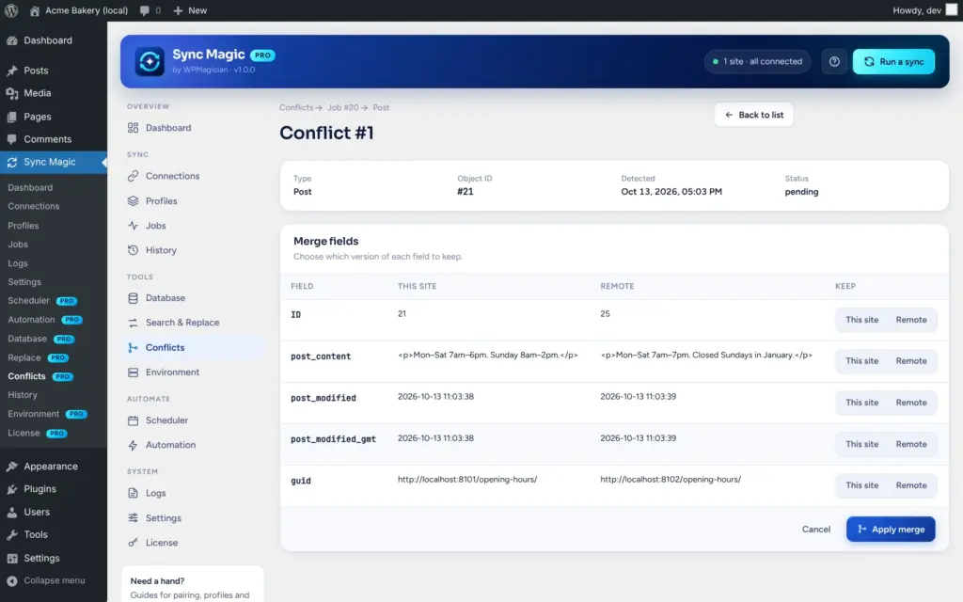
Task: Click the Profiles layers icon
Action: pos(133,201)
